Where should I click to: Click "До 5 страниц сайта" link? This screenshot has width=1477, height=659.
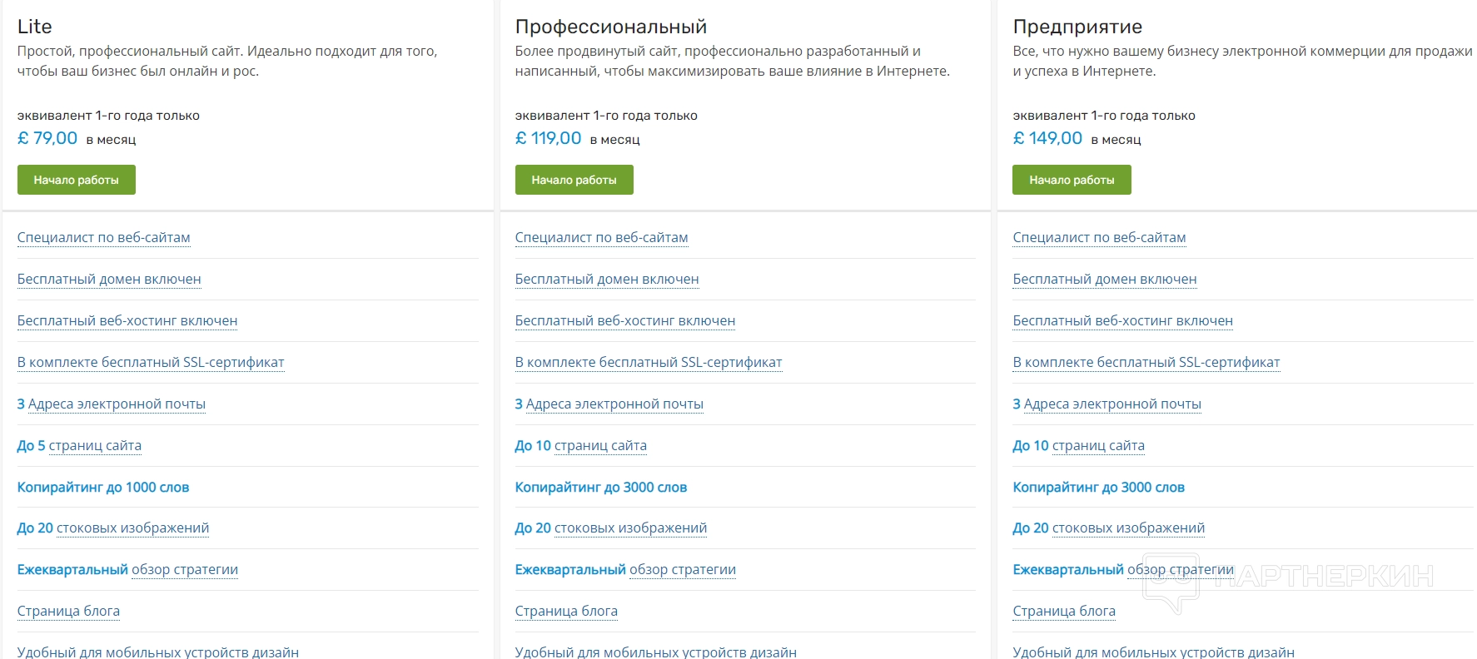tap(79, 445)
